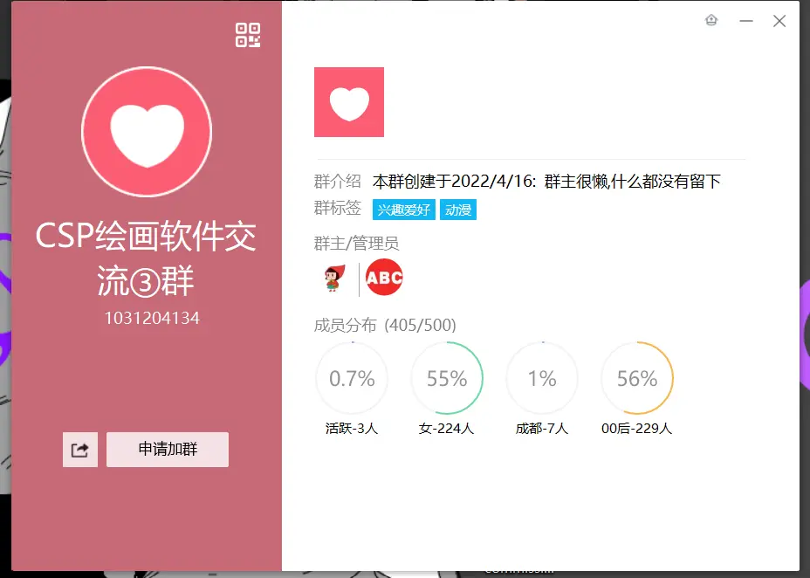Click the group name CSP绘画软件交流③群
The height and width of the screenshot is (578, 810).
point(146,258)
